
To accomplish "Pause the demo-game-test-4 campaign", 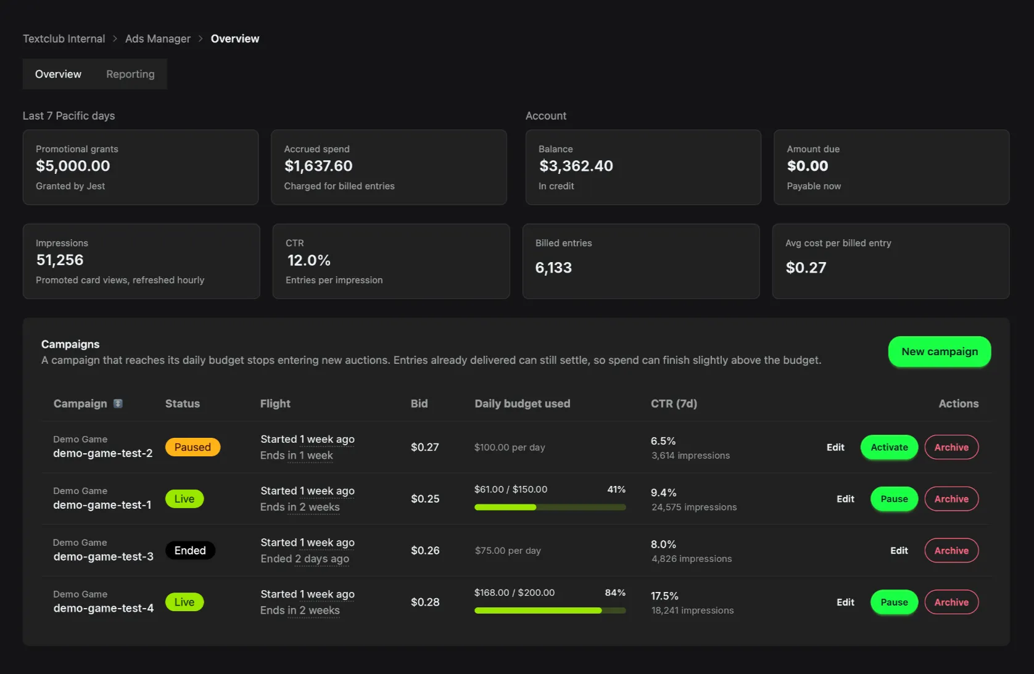I will 894,602.
